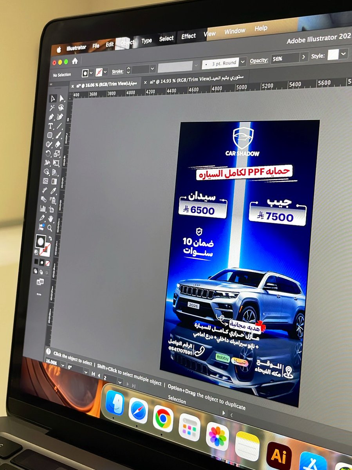Select the Curvature tool

[x=60, y=117]
